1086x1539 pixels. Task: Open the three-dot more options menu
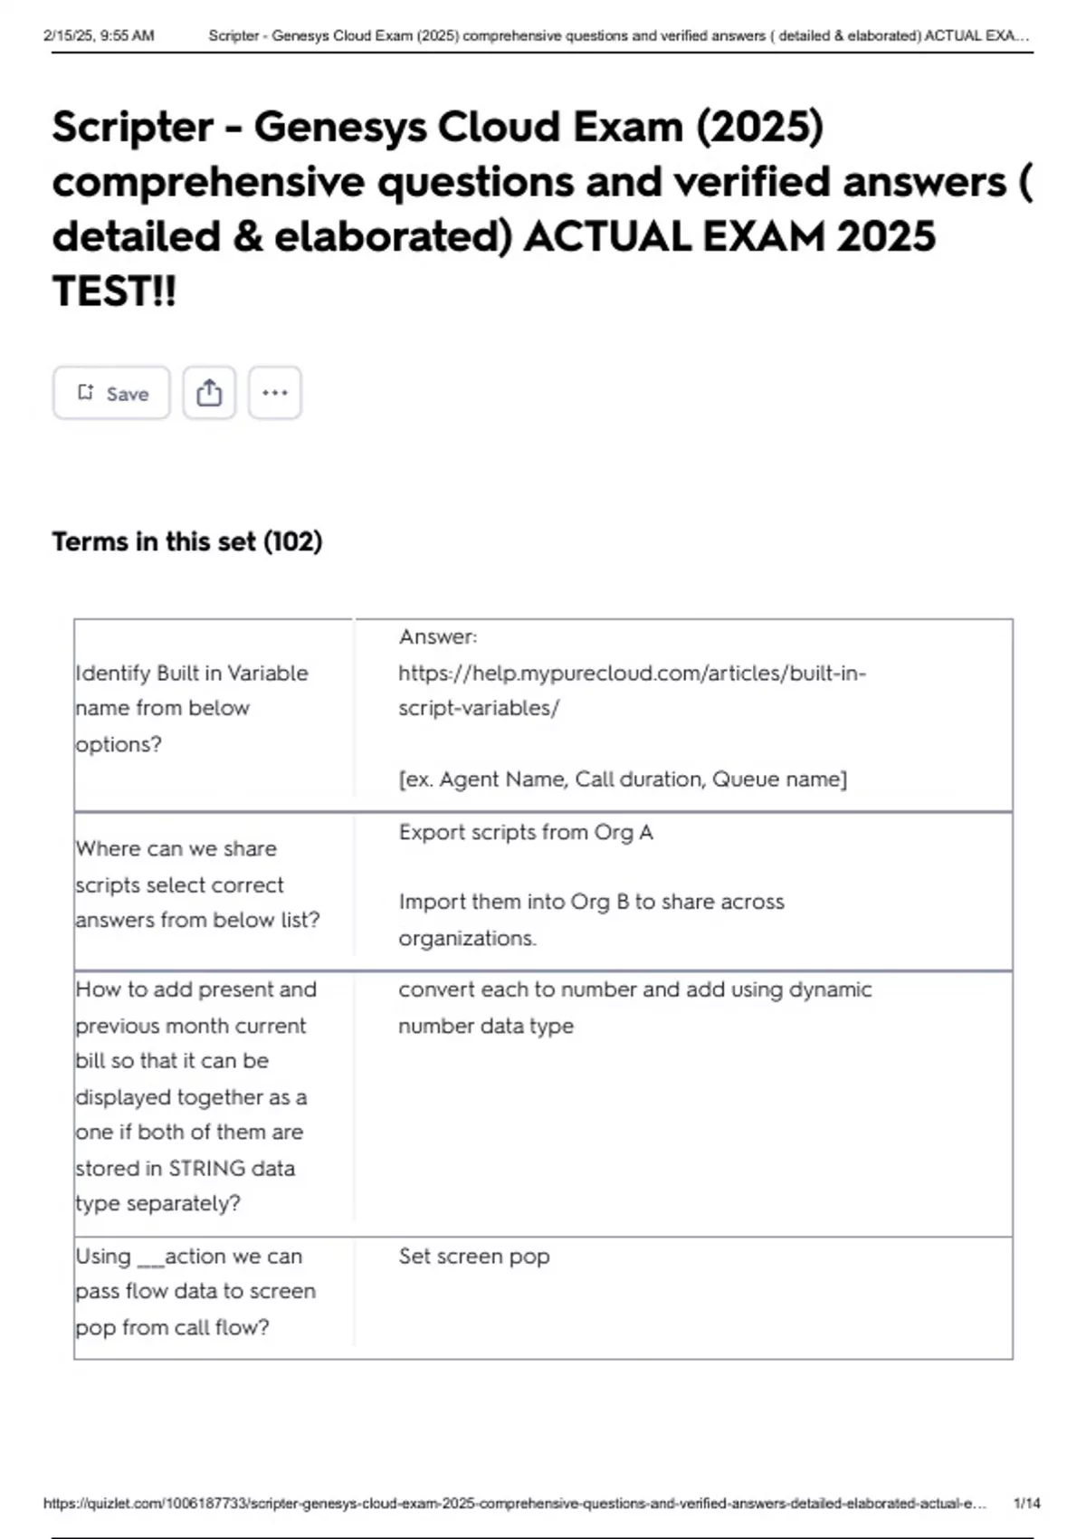(x=274, y=393)
